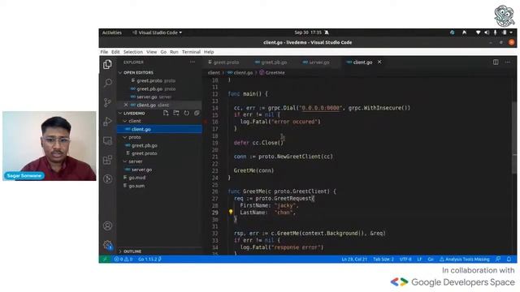Screen dimensions: 520x292
Task: Open the system menu dropdown arrow
Action: pos(511,32)
